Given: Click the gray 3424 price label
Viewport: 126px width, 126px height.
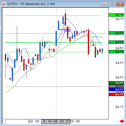Looking at the screenshot, I should click(116, 86).
